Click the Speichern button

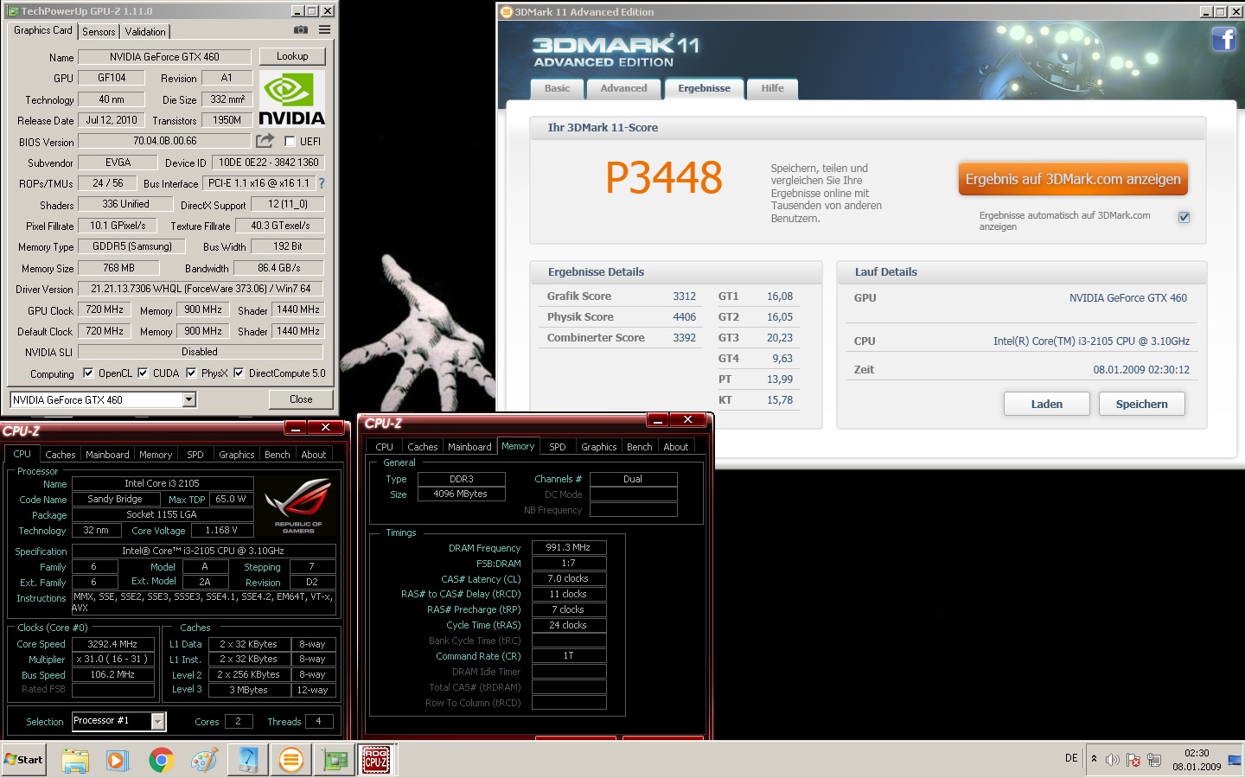point(1141,404)
